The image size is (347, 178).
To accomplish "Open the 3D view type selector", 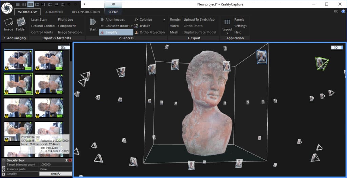I will click(x=337, y=47).
